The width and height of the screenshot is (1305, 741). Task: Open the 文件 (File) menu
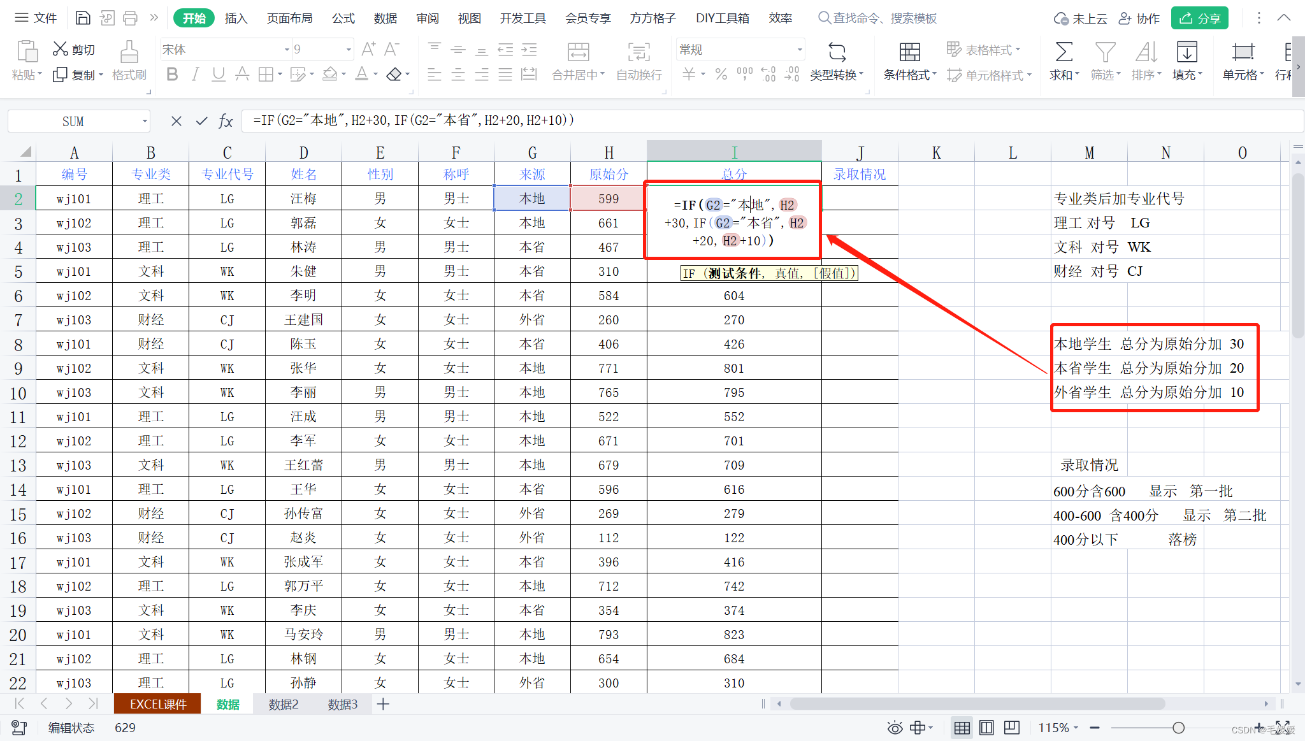point(36,18)
